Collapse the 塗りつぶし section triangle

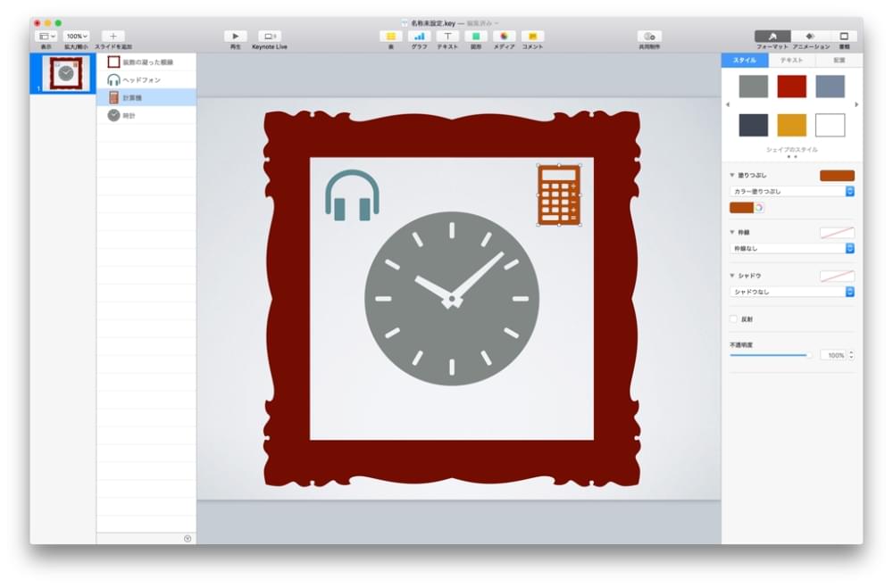[x=733, y=176]
